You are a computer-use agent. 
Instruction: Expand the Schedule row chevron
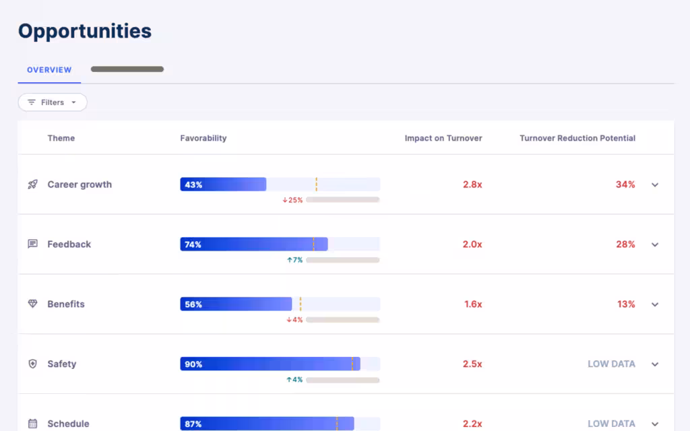tap(655, 424)
